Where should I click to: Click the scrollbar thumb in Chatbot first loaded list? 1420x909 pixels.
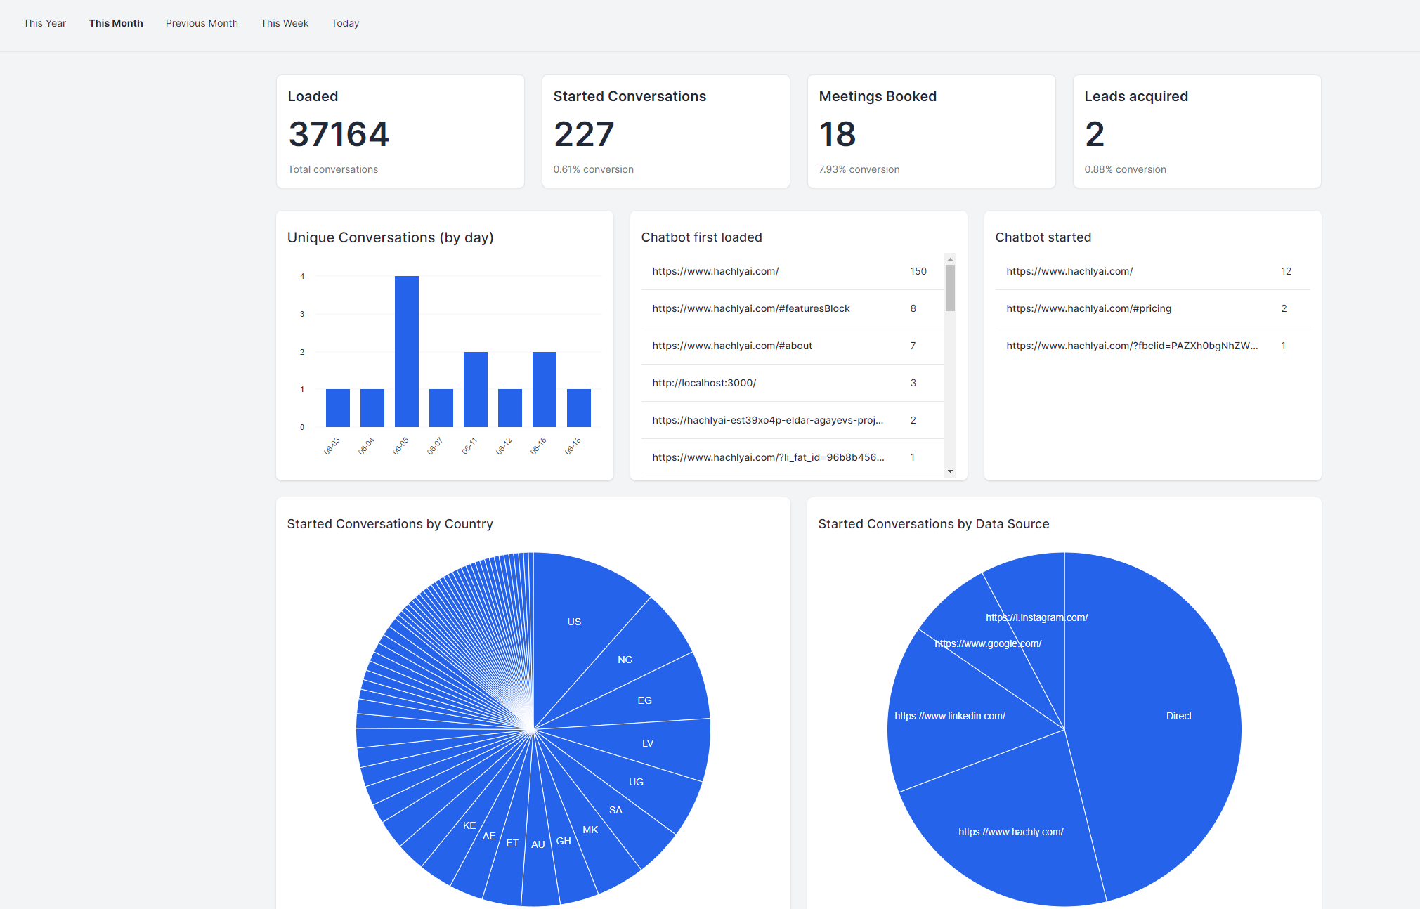950,287
